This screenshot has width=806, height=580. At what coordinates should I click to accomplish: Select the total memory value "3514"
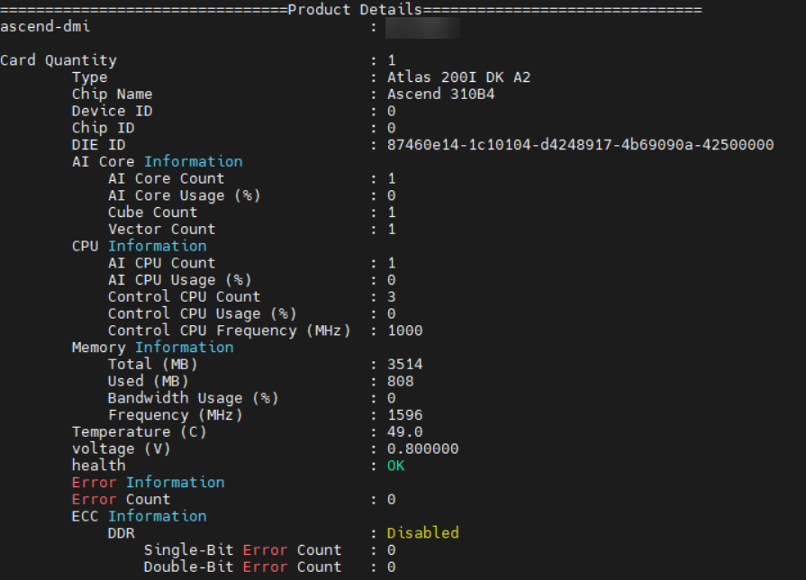405,365
